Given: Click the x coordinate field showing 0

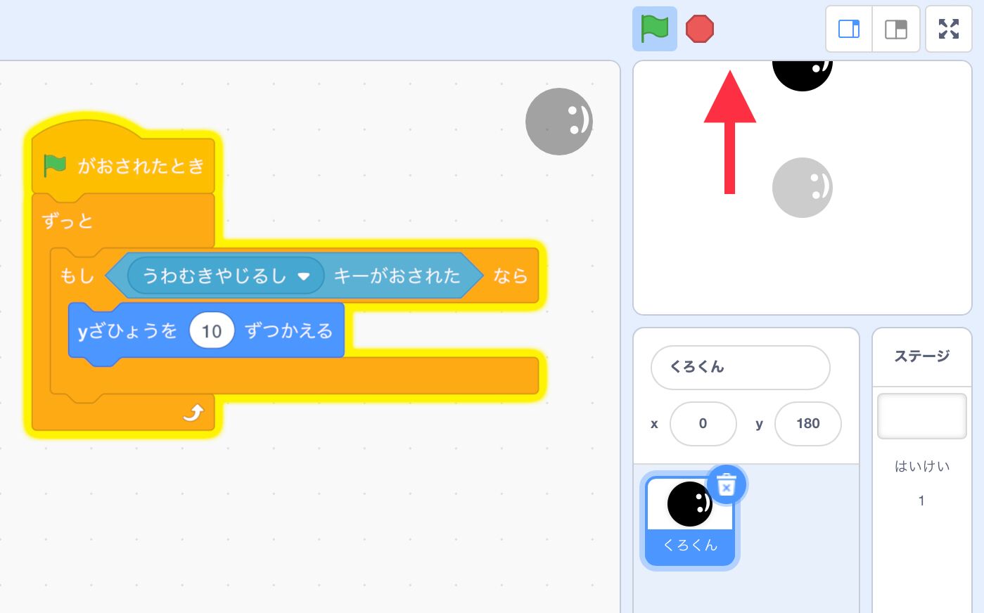Looking at the screenshot, I should (703, 423).
